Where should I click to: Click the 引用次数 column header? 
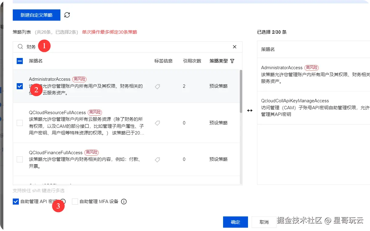(x=192, y=61)
